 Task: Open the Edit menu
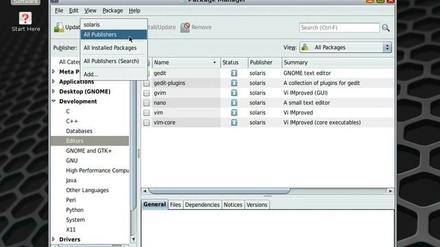74,11
